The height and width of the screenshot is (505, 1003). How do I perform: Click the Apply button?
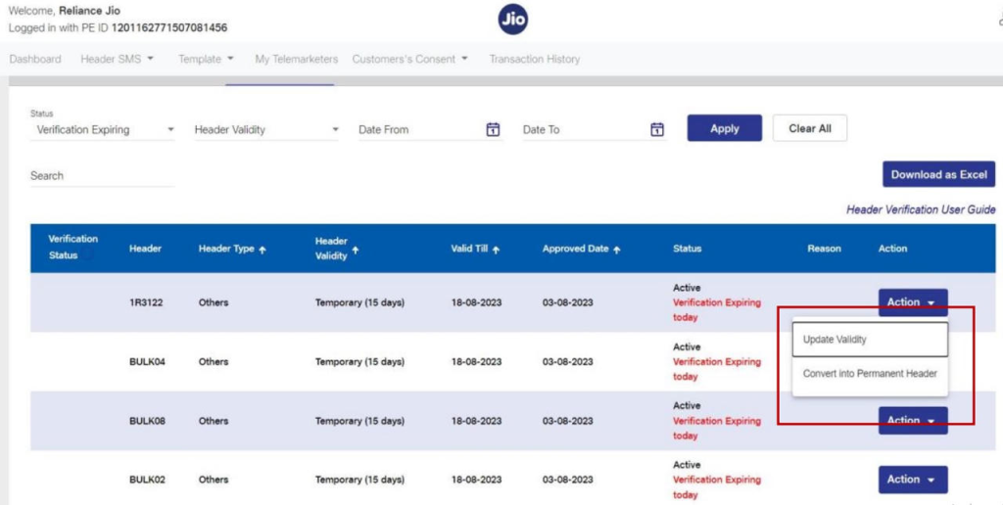[x=725, y=128]
